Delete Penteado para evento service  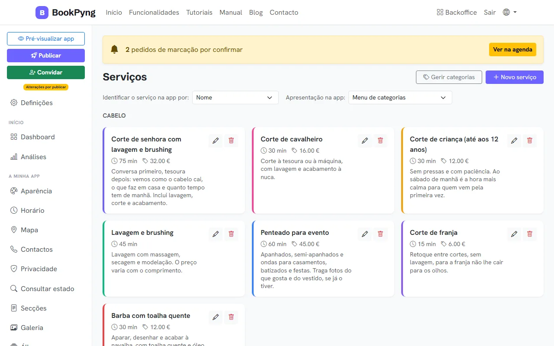(x=380, y=234)
